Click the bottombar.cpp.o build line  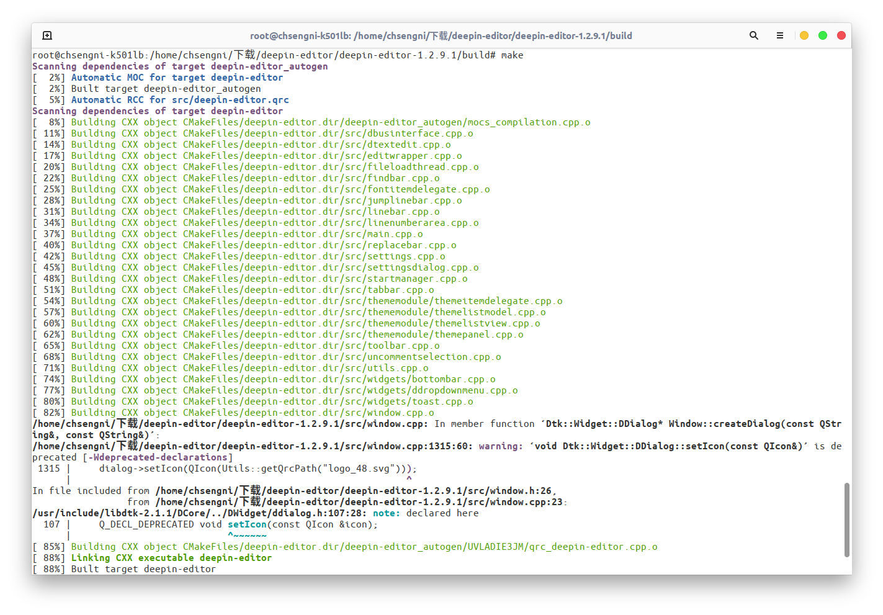click(264, 379)
